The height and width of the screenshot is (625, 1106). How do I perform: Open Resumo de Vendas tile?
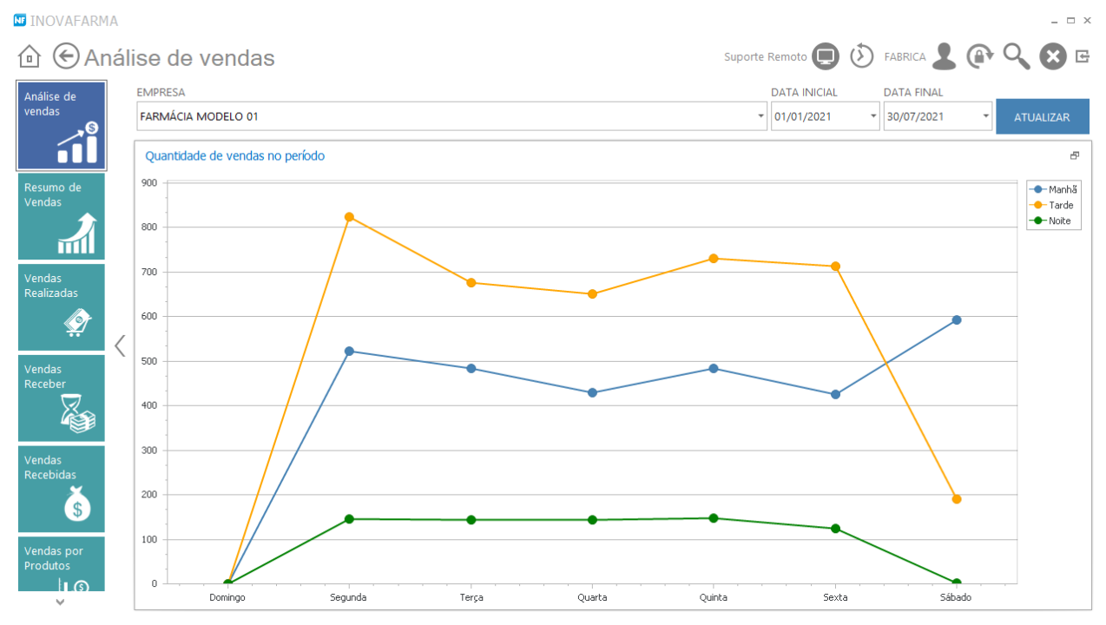click(62, 216)
